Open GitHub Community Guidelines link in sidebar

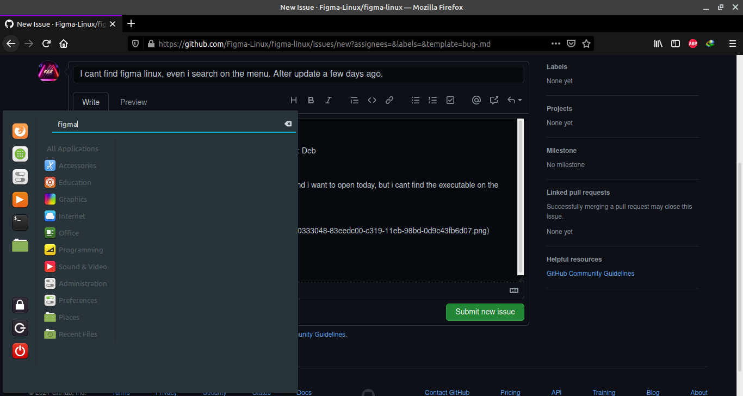(590, 274)
